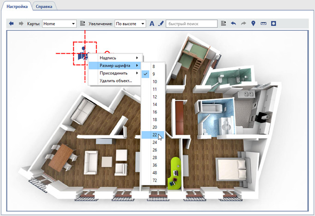Click the map pin marker icon
This screenshot has height=216, width=315.
click(x=253, y=23)
